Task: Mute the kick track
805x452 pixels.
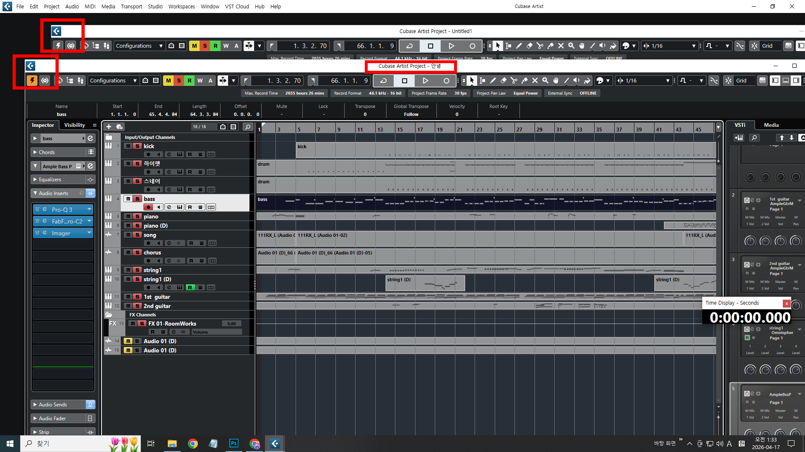Action: tap(128, 146)
